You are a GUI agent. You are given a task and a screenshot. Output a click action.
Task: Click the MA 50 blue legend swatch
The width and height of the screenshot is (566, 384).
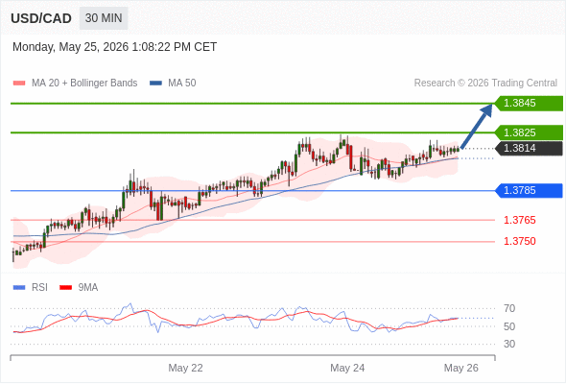pyautogui.click(x=155, y=84)
